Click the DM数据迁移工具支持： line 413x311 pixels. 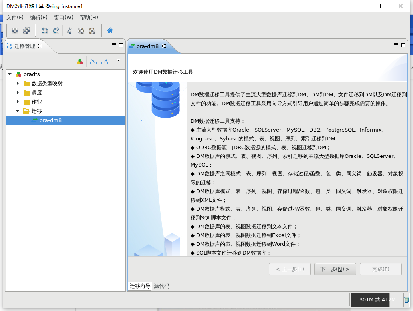[x=218, y=121]
